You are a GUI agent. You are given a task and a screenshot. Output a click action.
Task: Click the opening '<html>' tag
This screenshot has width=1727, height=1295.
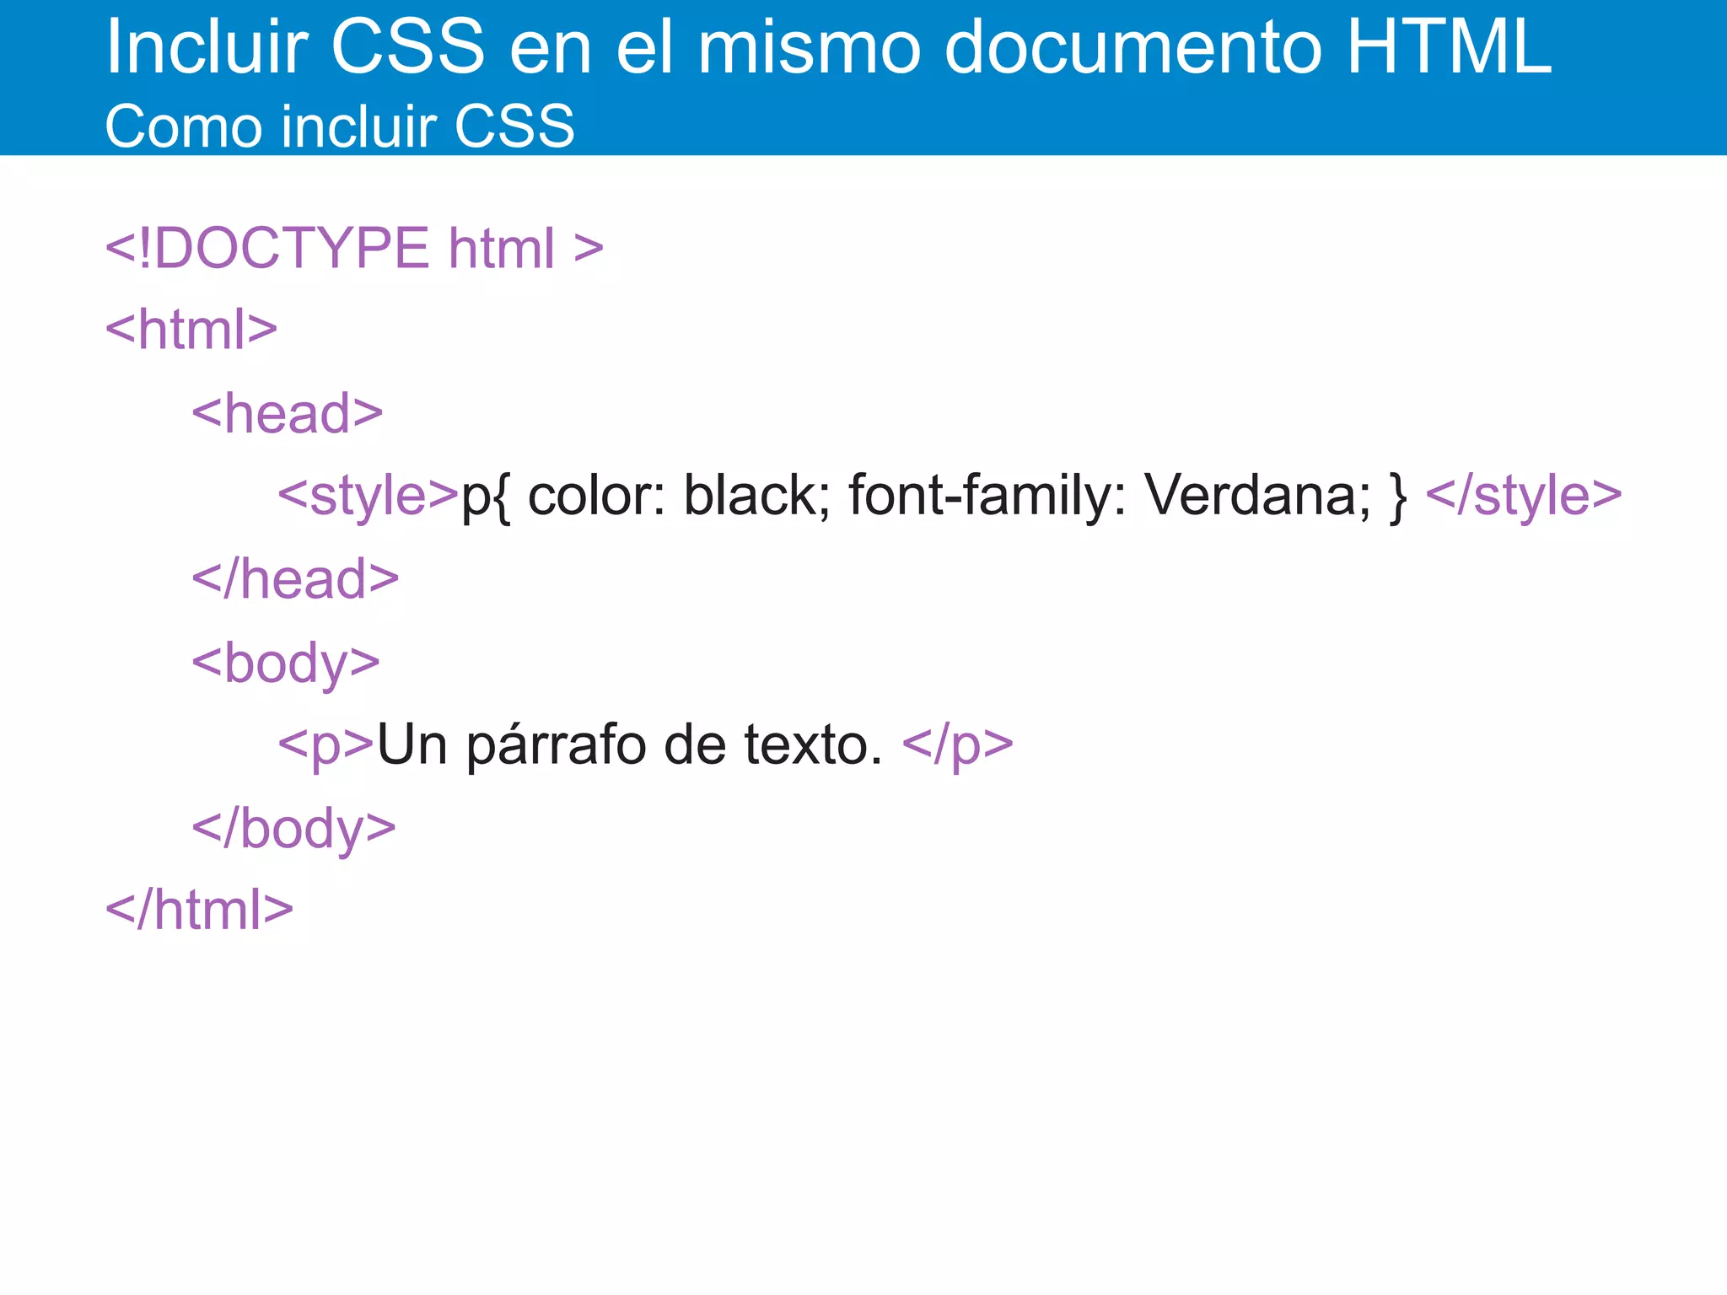191,329
